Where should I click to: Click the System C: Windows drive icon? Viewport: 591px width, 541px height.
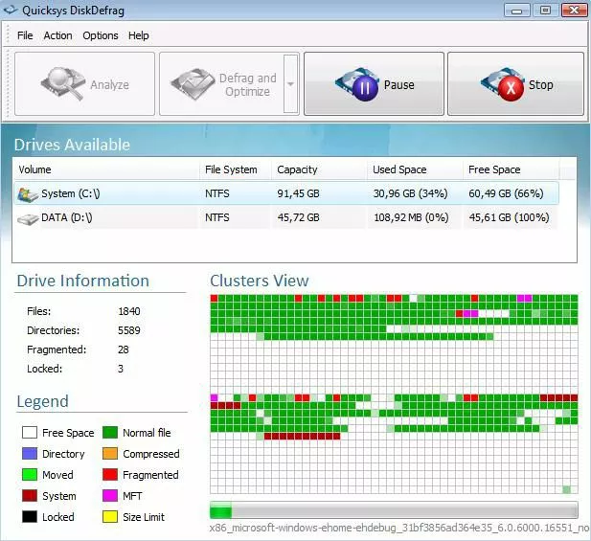[x=28, y=194]
